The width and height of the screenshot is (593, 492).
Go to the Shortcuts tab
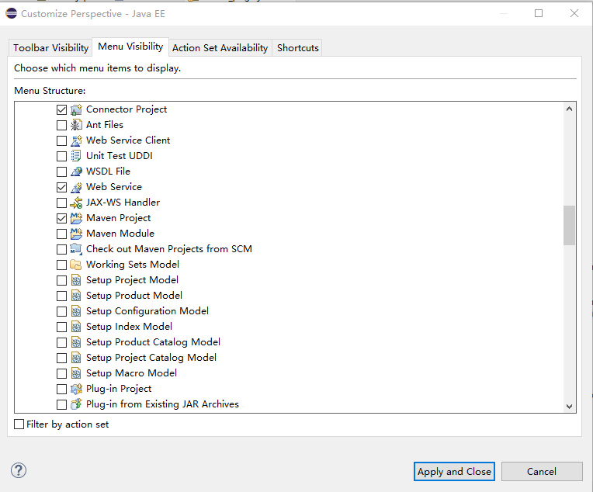(x=297, y=48)
